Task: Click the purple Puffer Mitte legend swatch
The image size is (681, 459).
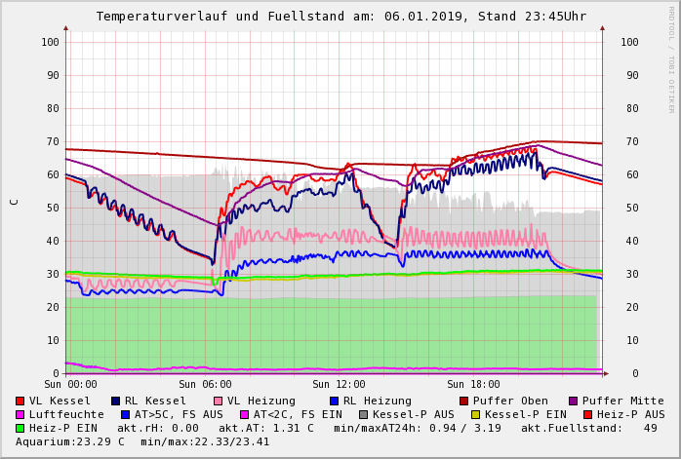Action: click(x=573, y=402)
